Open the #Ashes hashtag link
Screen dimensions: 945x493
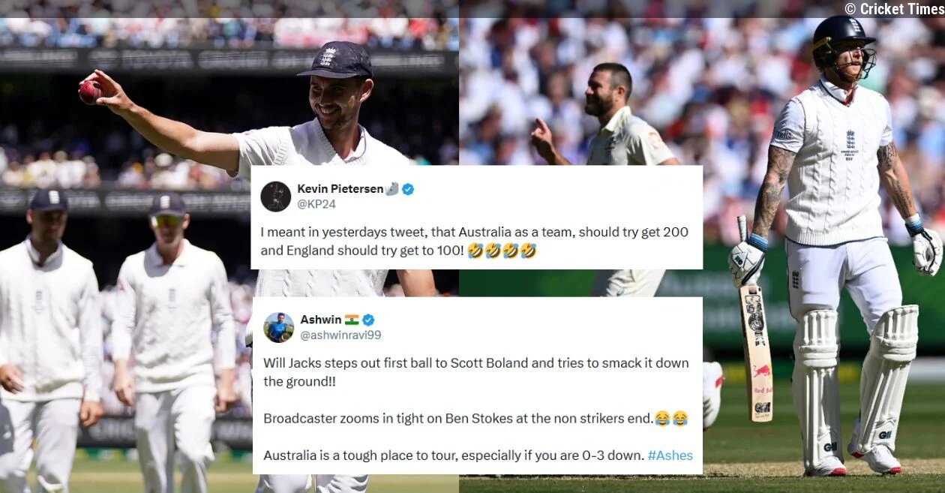tap(670, 455)
